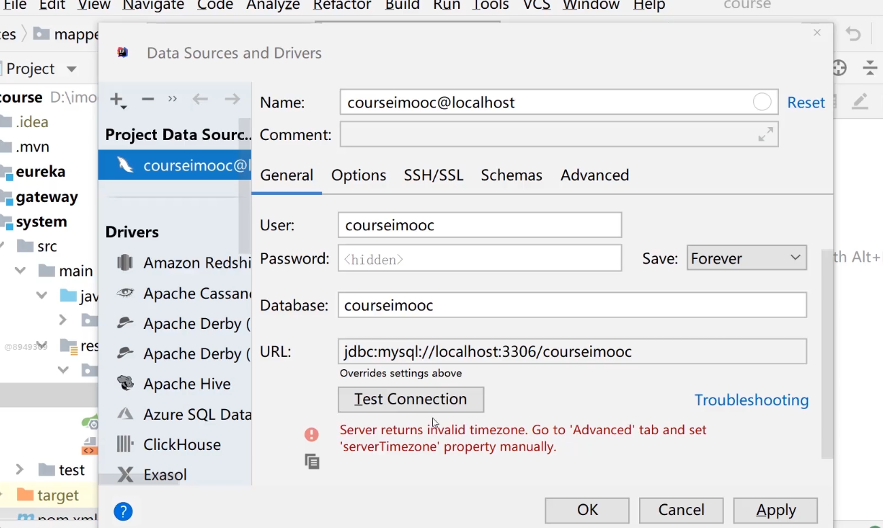
Task: Collapse the resources folder
Action: click(42, 345)
